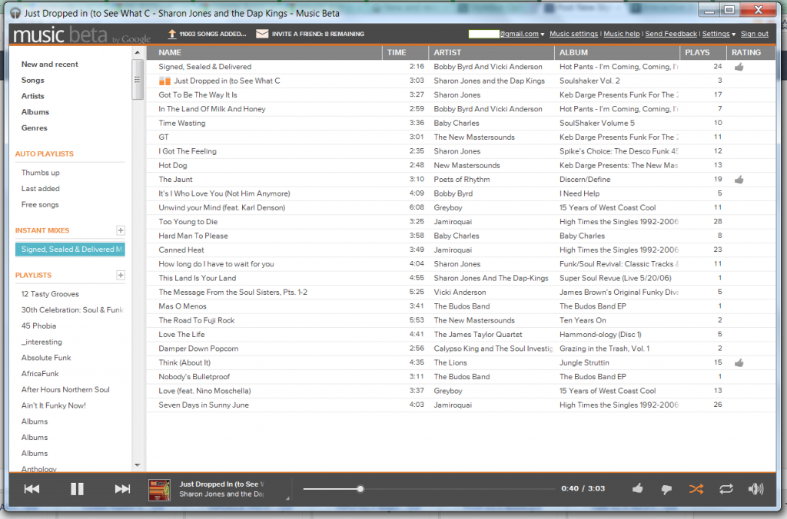Add a new instant mix with the plus button

pyautogui.click(x=121, y=230)
